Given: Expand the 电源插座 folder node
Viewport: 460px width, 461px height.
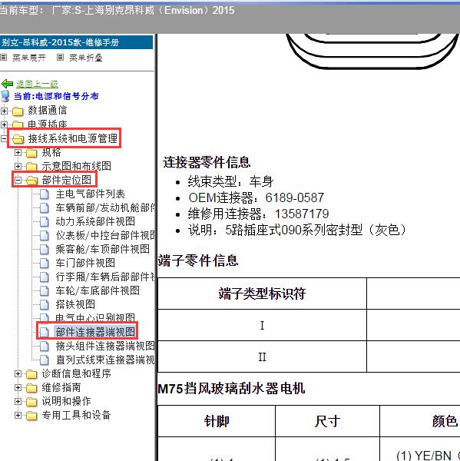Looking at the screenshot, I should tap(4, 124).
